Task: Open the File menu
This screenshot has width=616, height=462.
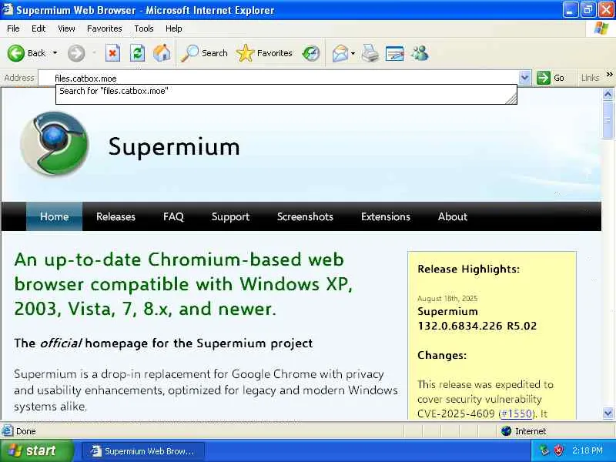Action: (x=13, y=28)
